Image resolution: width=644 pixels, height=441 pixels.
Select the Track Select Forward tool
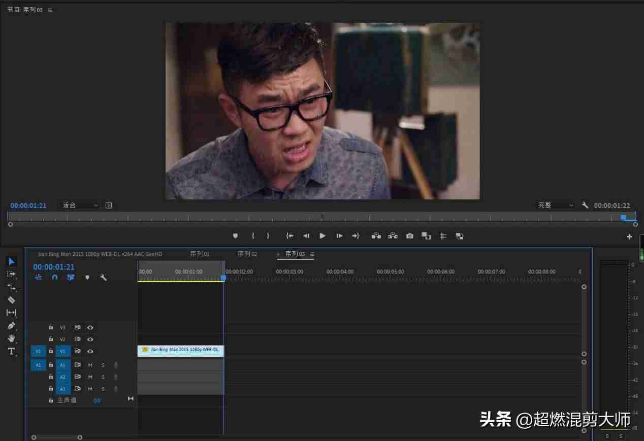click(11, 274)
